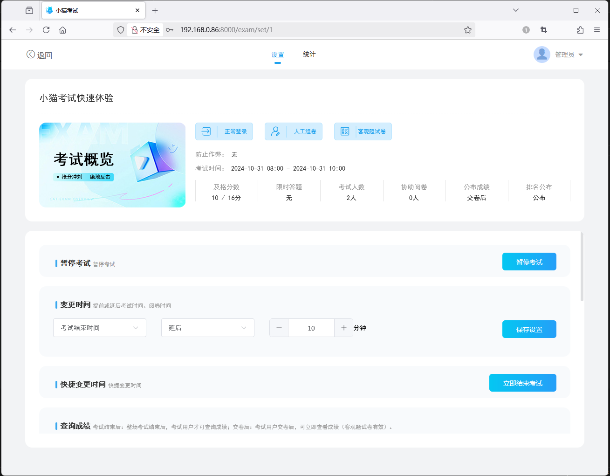Screen dimensions: 610x476
Task: Click the administrator avatar image
Action: click(x=542, y=55)
